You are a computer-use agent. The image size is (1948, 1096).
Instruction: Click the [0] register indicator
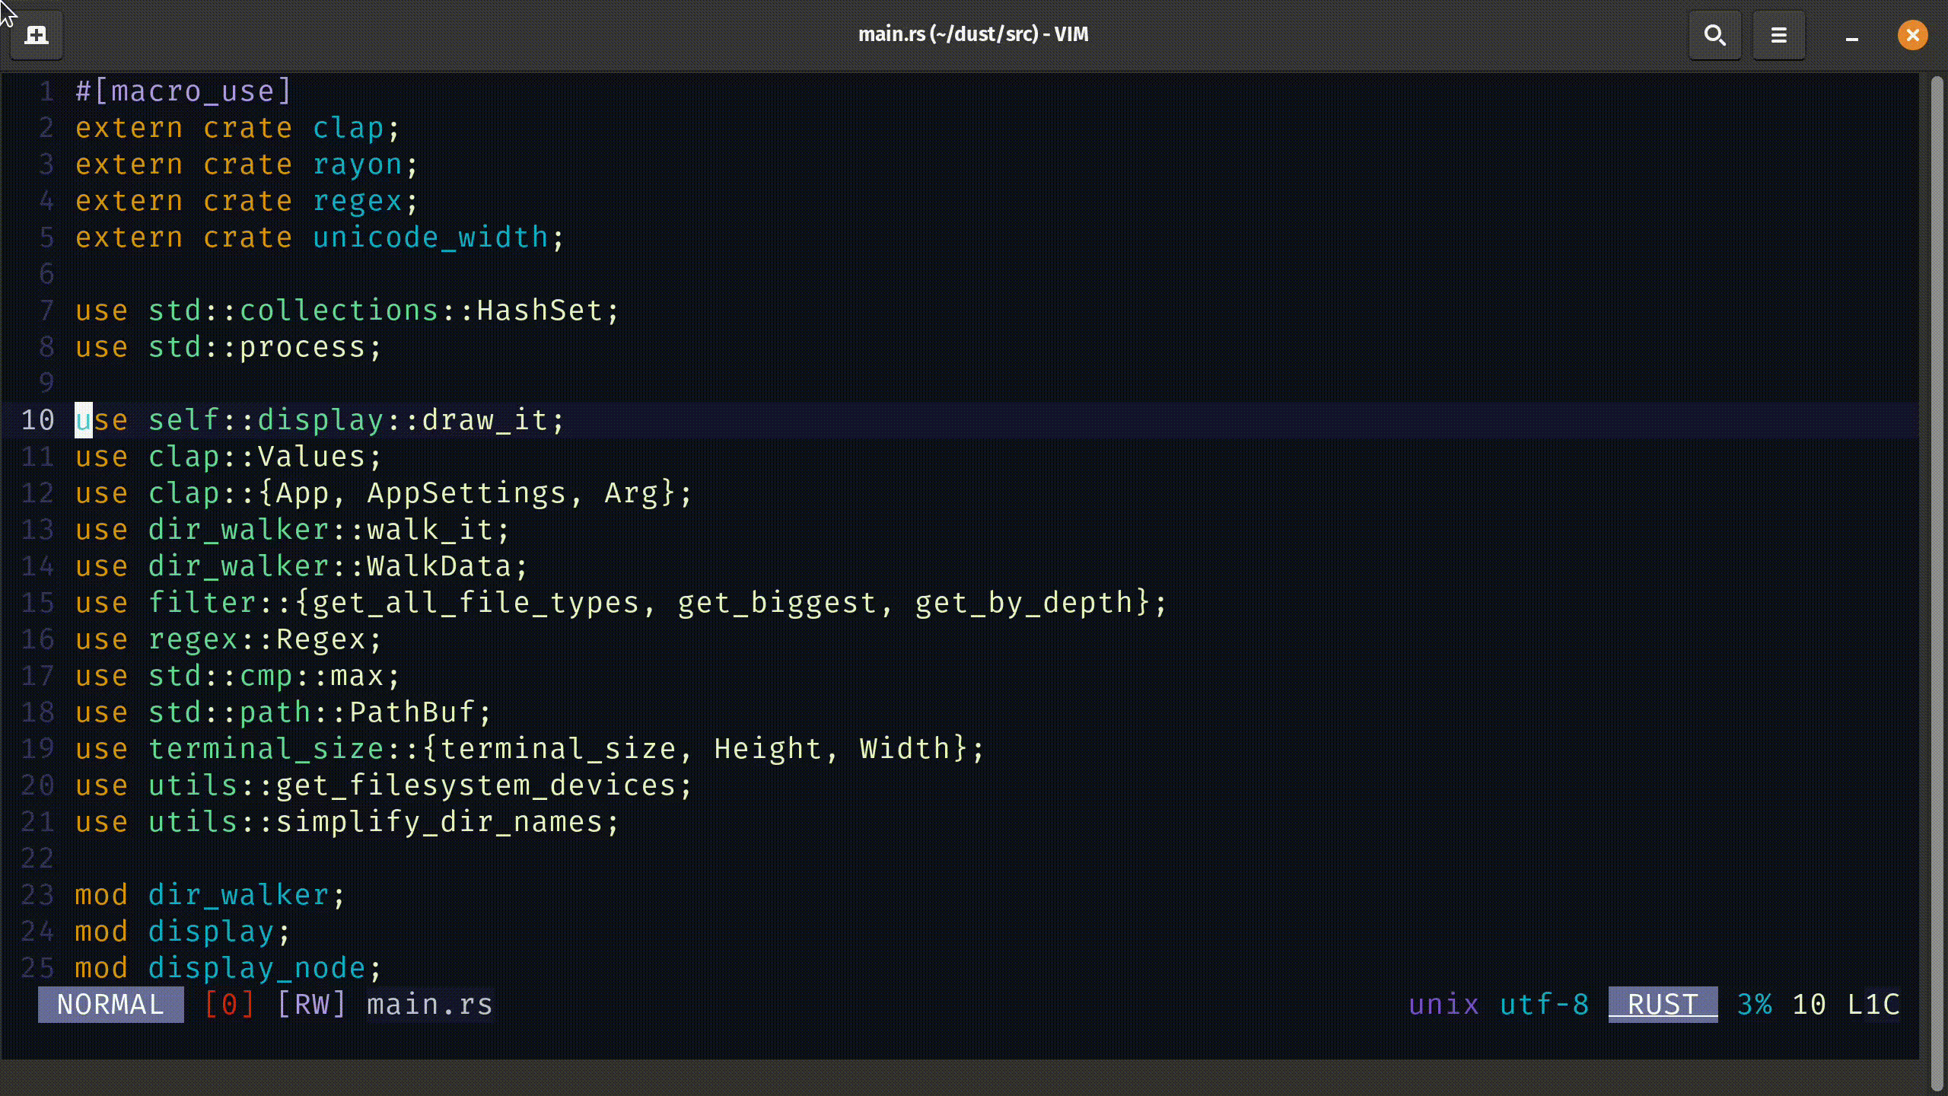(228, 1004)
